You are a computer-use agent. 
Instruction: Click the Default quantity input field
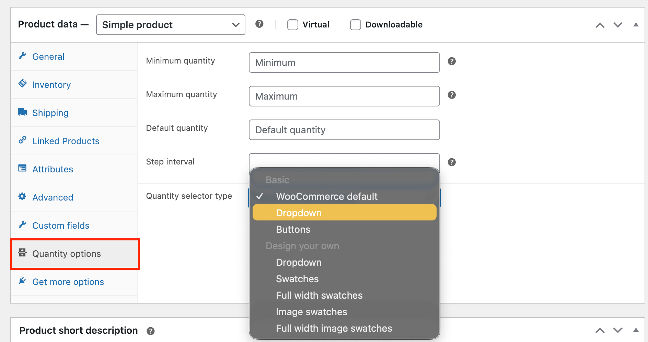click(344, 130)
